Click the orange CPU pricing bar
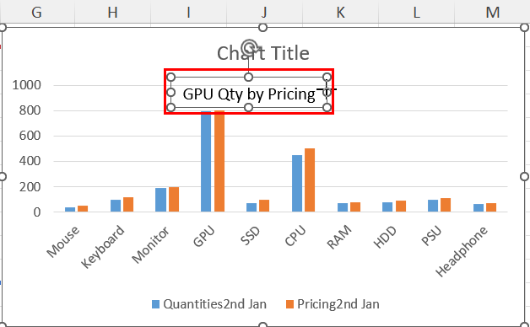 click(310, 180)
